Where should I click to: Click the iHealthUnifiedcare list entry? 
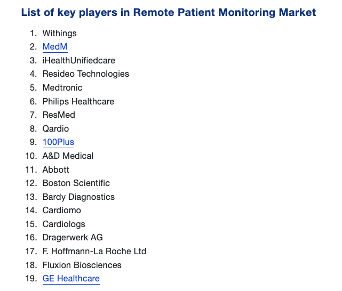[79, 61]
